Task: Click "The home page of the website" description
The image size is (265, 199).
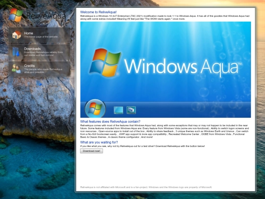Action: click(41, 37)
